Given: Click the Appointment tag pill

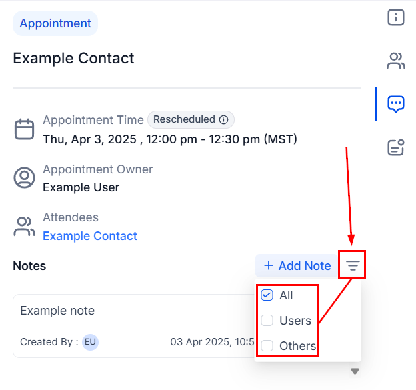Looking at the screenshot, I should 55,23.
